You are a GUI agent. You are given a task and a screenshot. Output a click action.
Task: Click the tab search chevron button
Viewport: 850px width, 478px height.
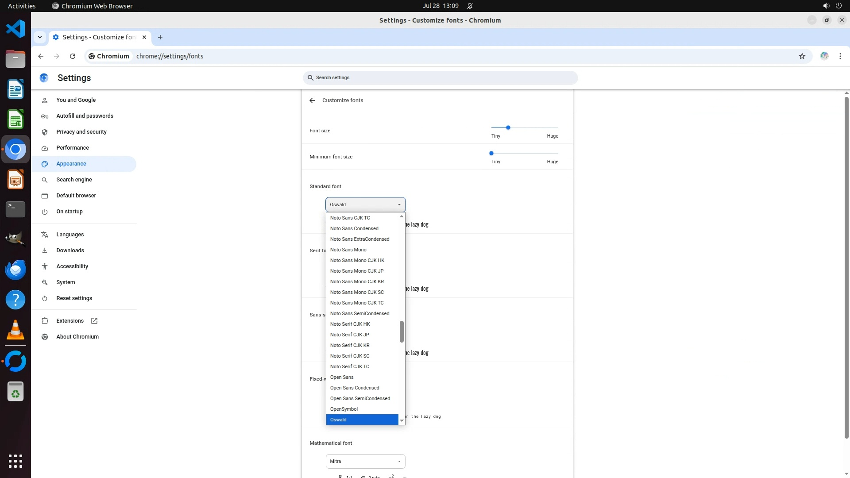pos(40,37)
